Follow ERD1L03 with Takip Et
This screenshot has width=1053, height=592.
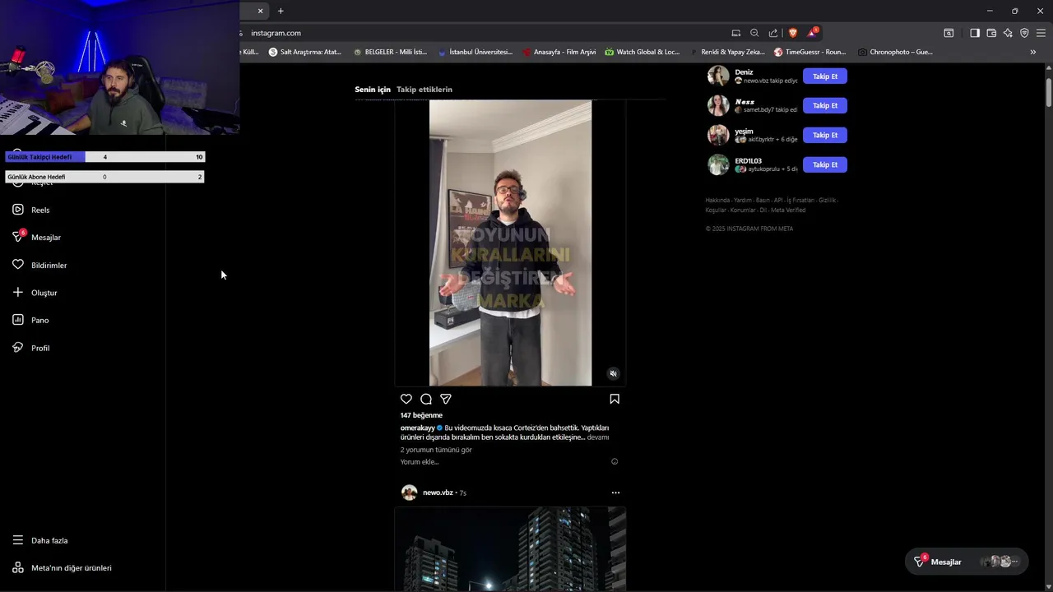[825, 164]
